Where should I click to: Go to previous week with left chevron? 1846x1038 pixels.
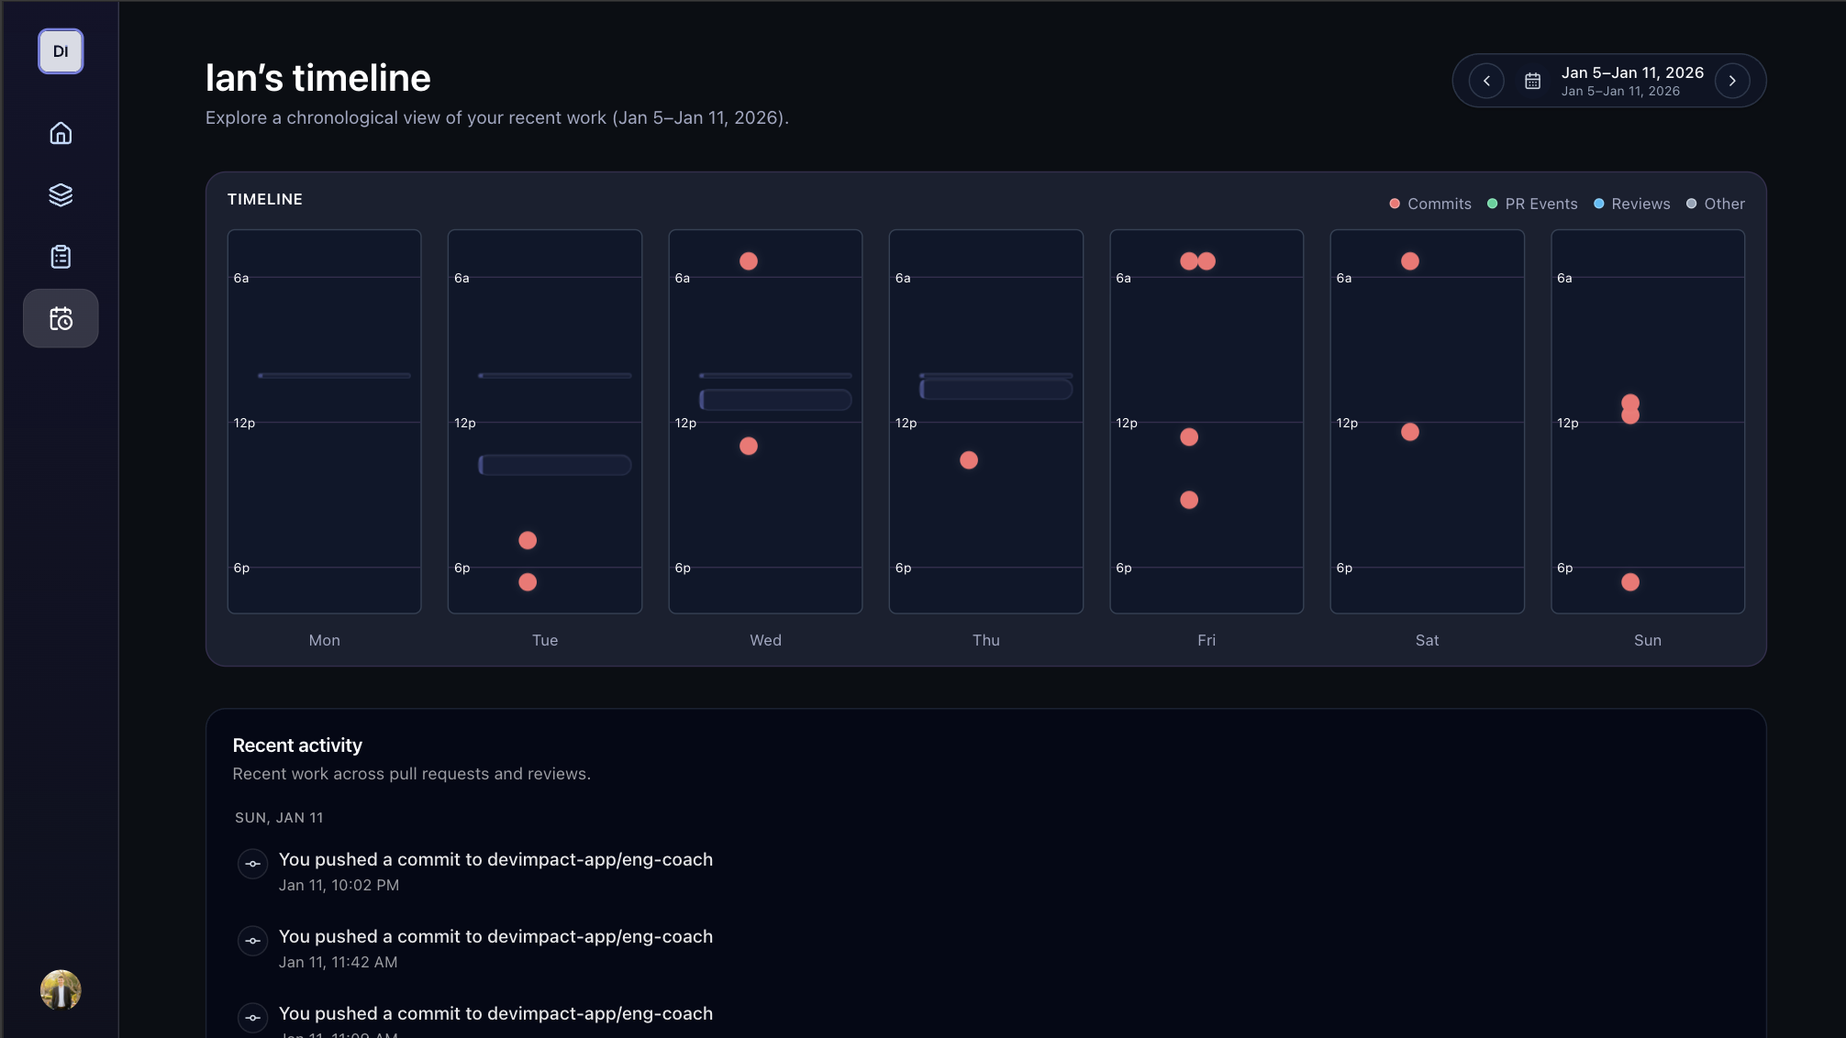click(1486, 82)
